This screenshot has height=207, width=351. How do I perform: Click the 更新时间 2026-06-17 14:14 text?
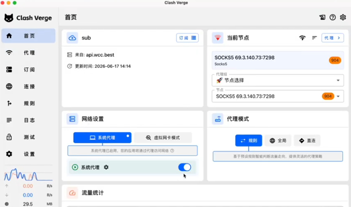103,66
